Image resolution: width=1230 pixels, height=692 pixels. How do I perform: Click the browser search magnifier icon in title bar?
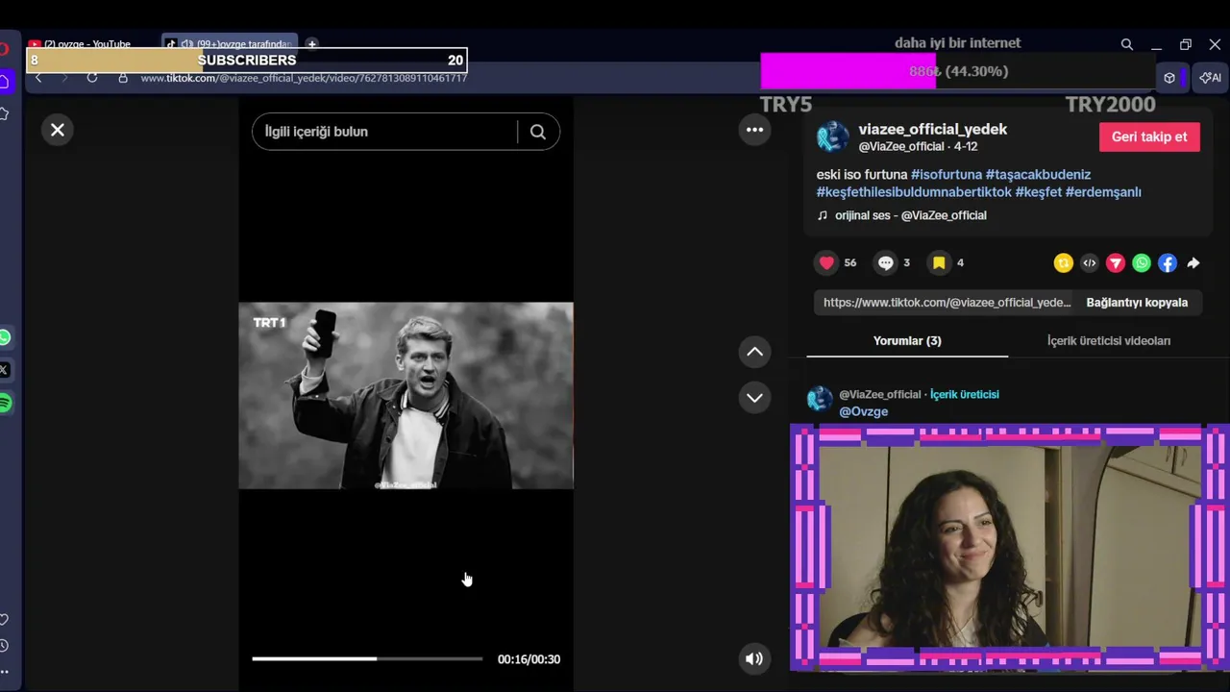click(x=1126, y=44)
